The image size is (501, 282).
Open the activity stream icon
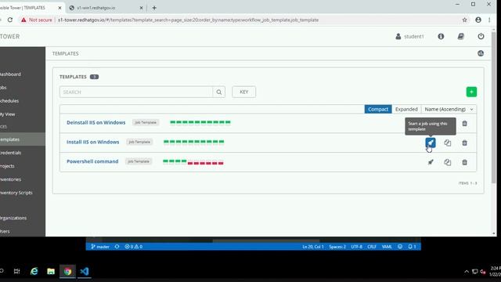coord(481,53)
